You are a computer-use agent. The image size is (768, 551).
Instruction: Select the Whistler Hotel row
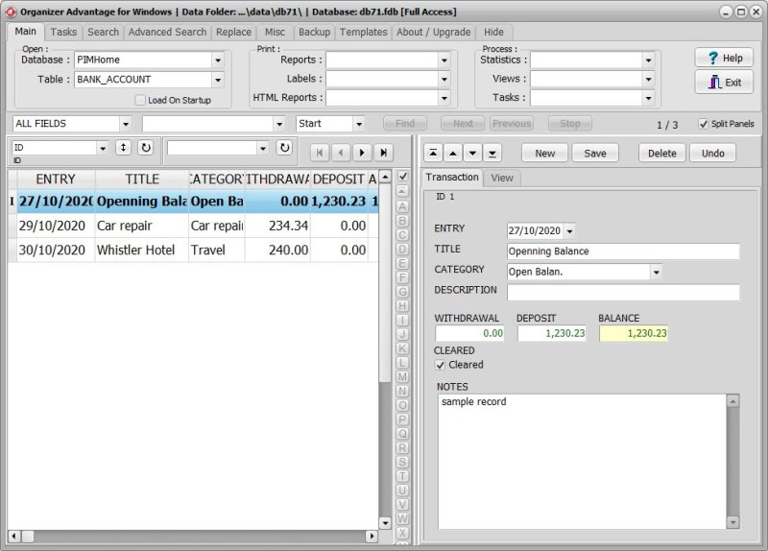click(x=193, y=250)
